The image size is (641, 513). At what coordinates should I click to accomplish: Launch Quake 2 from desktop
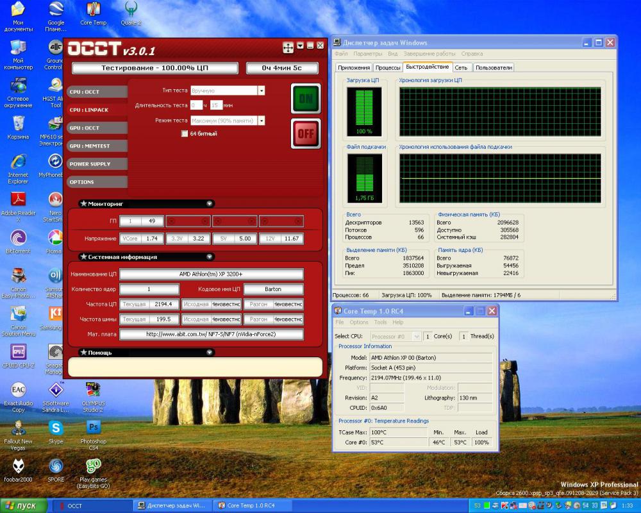pyautogui.click(x=131, y=10)
